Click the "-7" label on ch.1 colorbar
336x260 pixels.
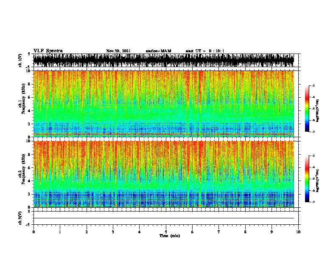[313, 132]
